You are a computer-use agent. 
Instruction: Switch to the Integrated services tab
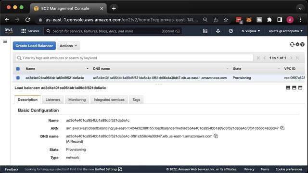[109, 99]
